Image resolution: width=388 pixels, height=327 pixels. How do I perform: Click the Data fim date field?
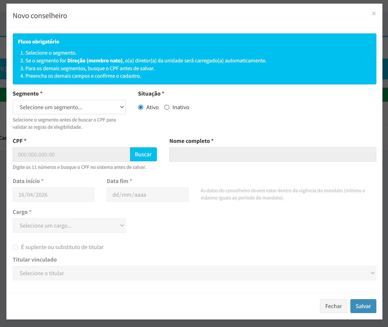[x=147, y=195]
